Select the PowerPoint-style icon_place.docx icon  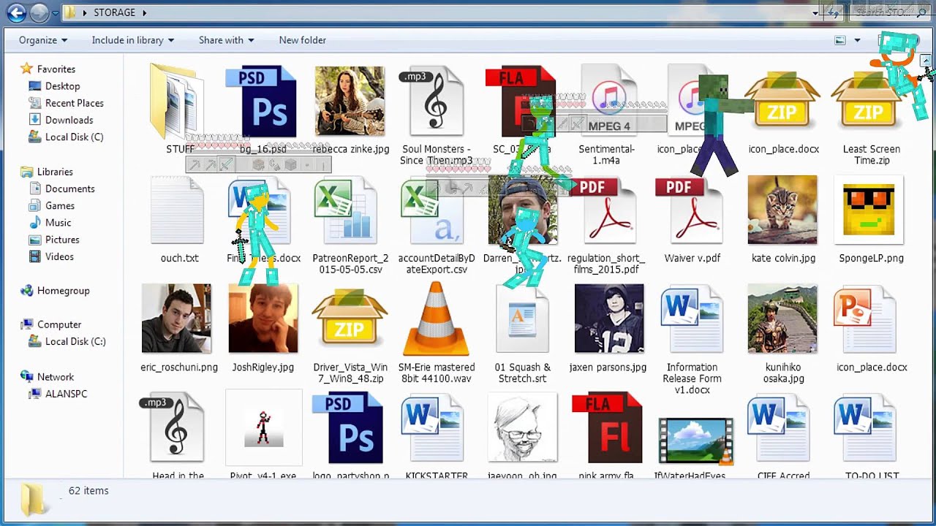pyautogui.click(x=865, y=319)
